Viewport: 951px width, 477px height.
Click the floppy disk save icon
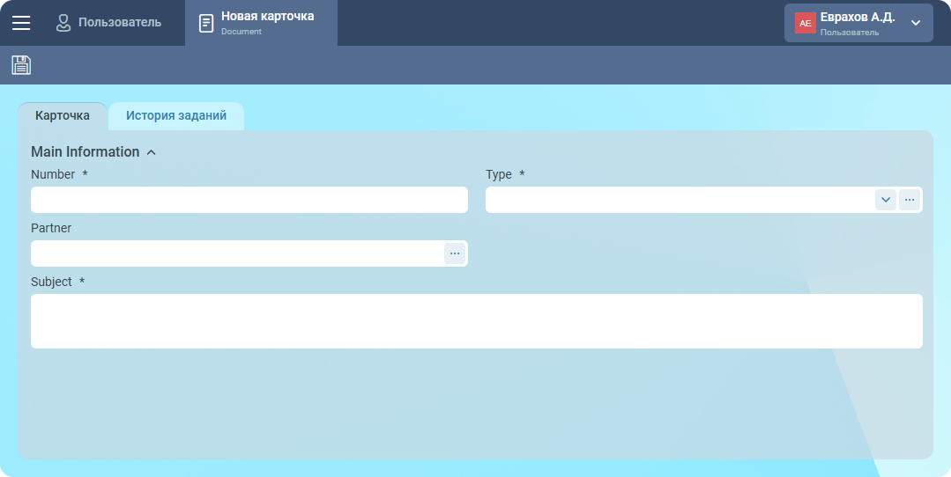pos(21,65)
